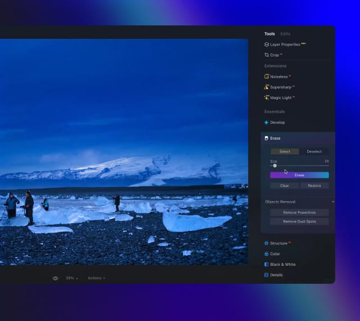The height and width of the screenshot is (321, 360).
Task: Click the Size slider handle
Action: 275,166
